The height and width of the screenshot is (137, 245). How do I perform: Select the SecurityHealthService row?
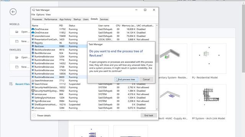pos(93,87)
